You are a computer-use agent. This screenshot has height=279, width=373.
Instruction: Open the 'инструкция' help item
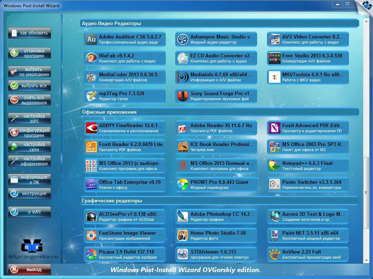[30, 194]
